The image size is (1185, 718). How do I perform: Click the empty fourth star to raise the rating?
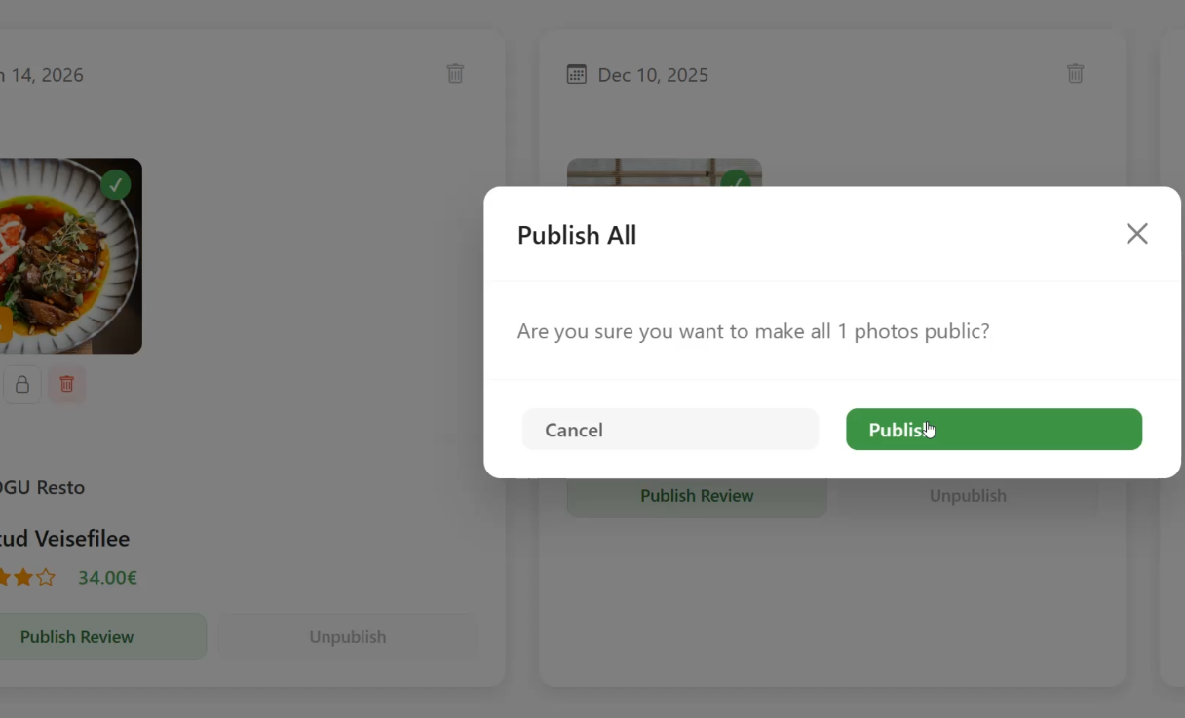point(46,577)
